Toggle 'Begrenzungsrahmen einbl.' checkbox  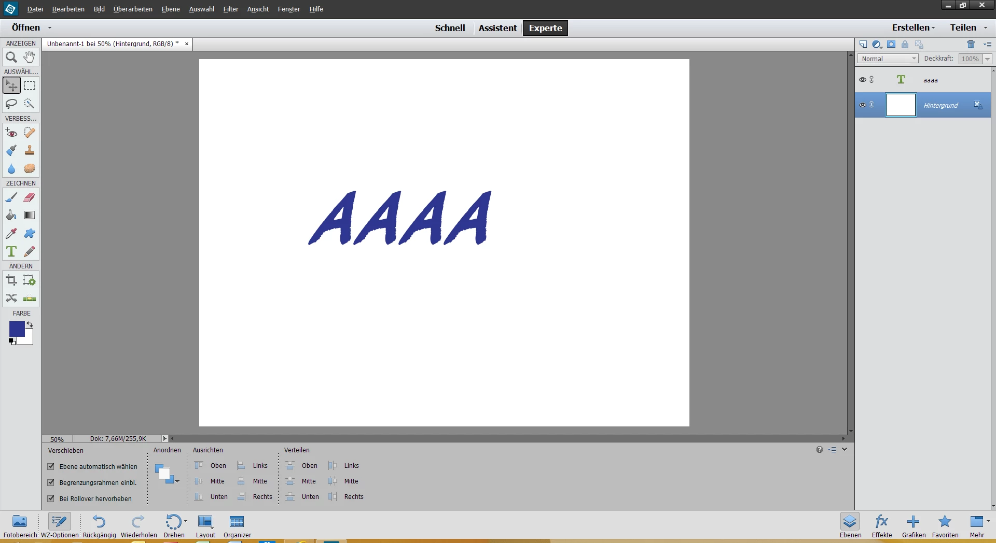(51, 482)
